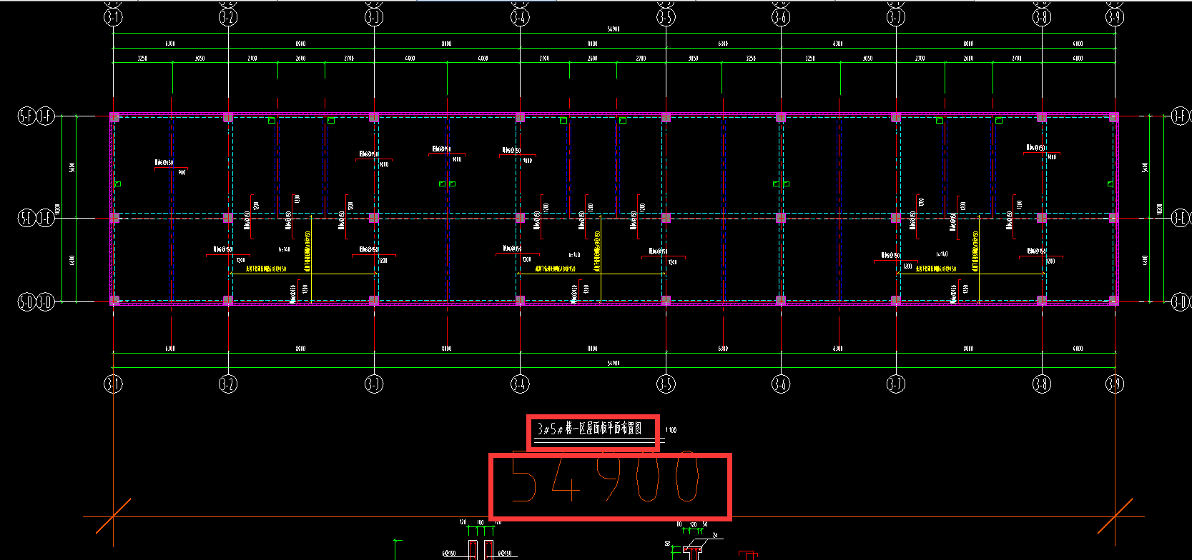Select the 3-6 axis bubble above the plan
This screenshot has height=560, width=1192.
click(x=781, y=16)
